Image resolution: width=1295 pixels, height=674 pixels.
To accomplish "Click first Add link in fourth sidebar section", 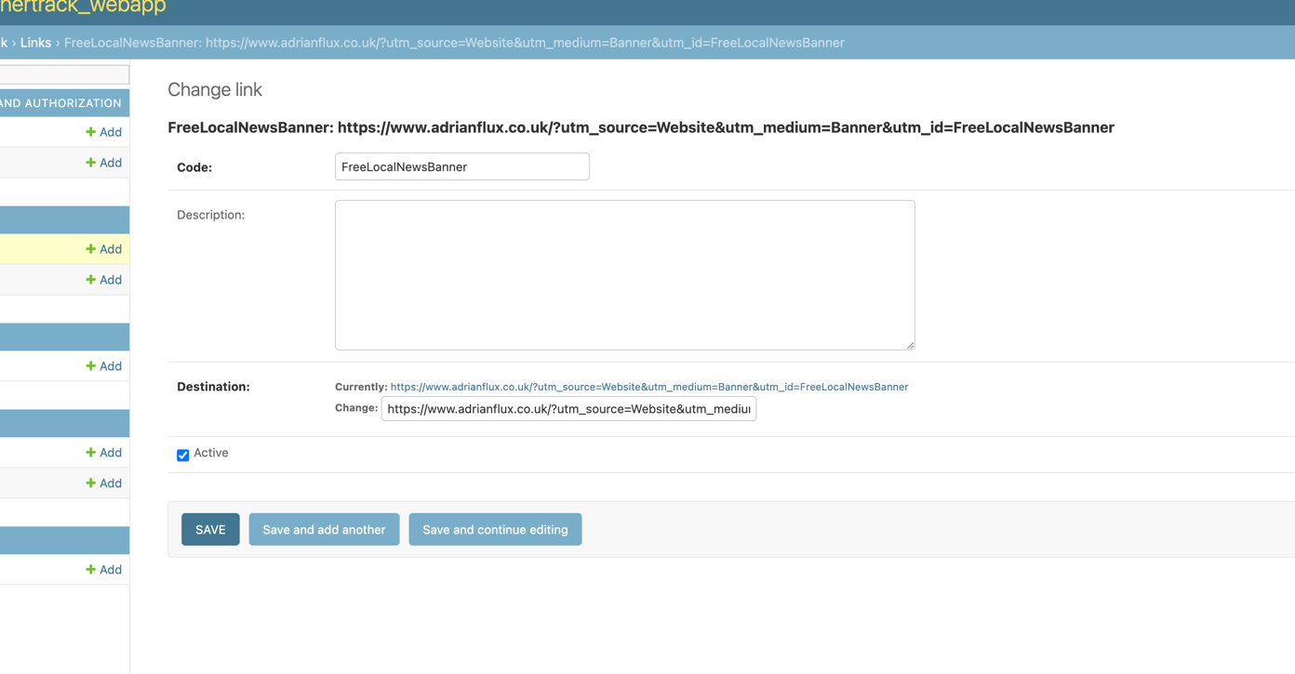I will (103, 453).
